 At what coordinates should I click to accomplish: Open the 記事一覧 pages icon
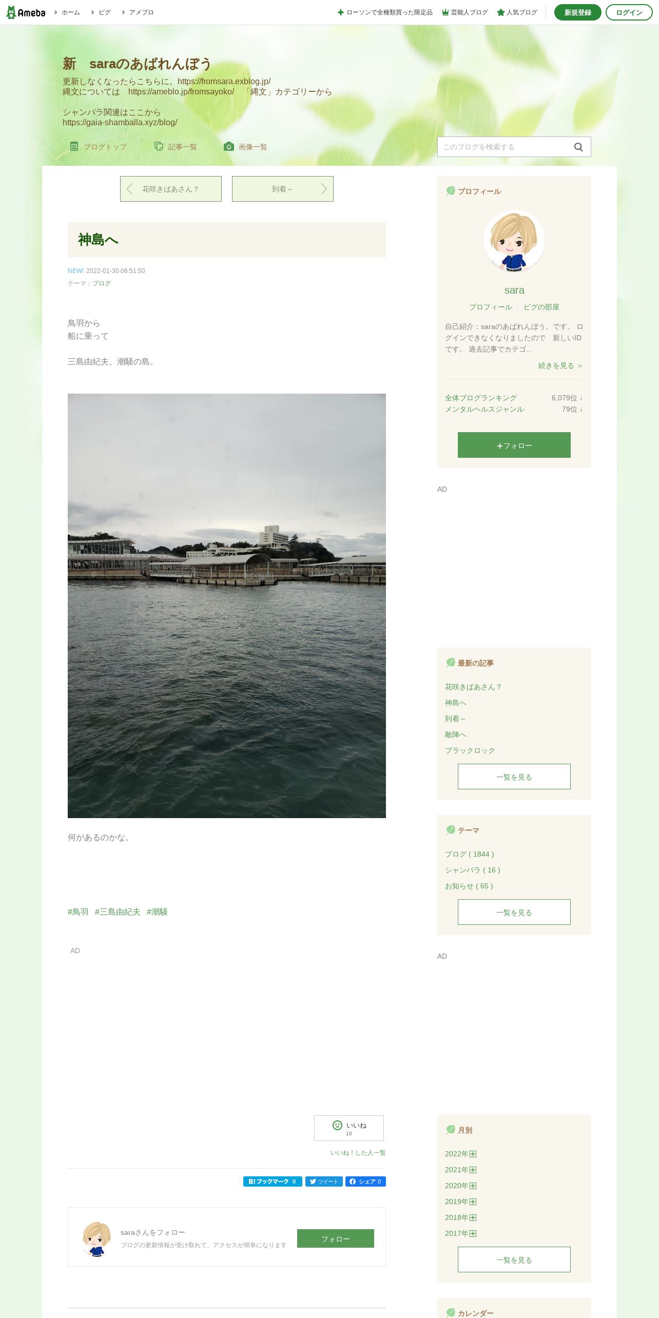[159, 147]
